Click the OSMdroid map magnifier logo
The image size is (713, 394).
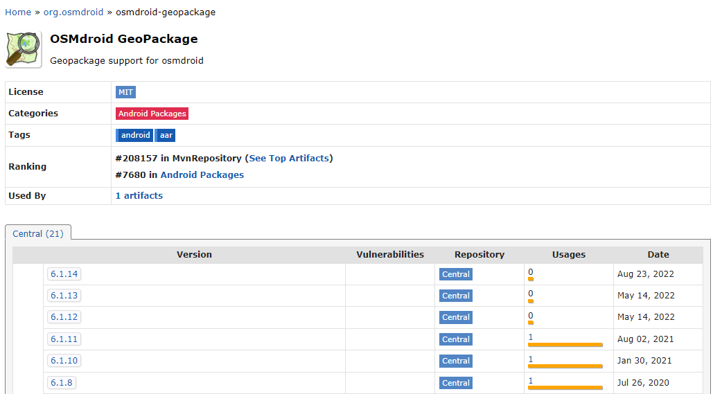click(24, 49)
